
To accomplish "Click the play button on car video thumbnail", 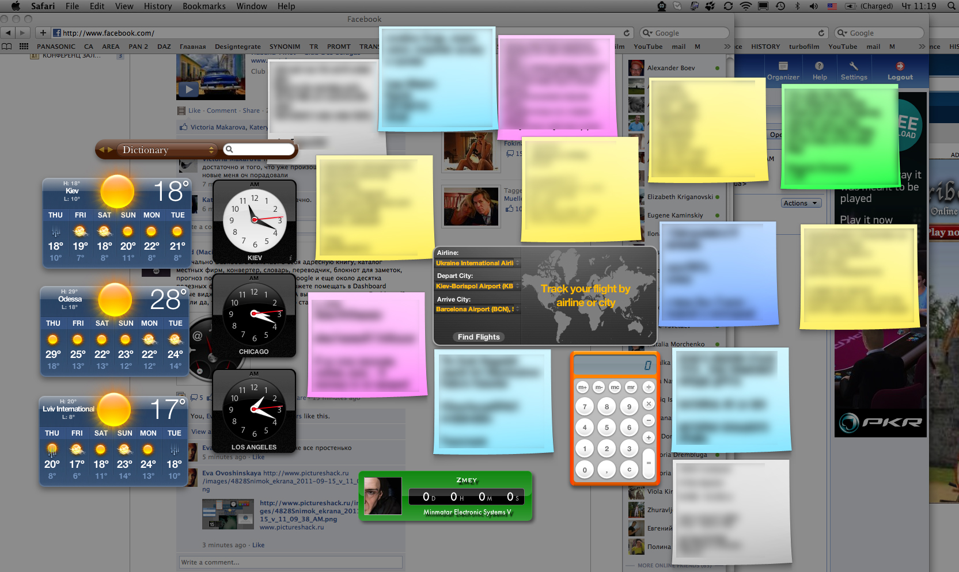I will [x=188, y=89].
